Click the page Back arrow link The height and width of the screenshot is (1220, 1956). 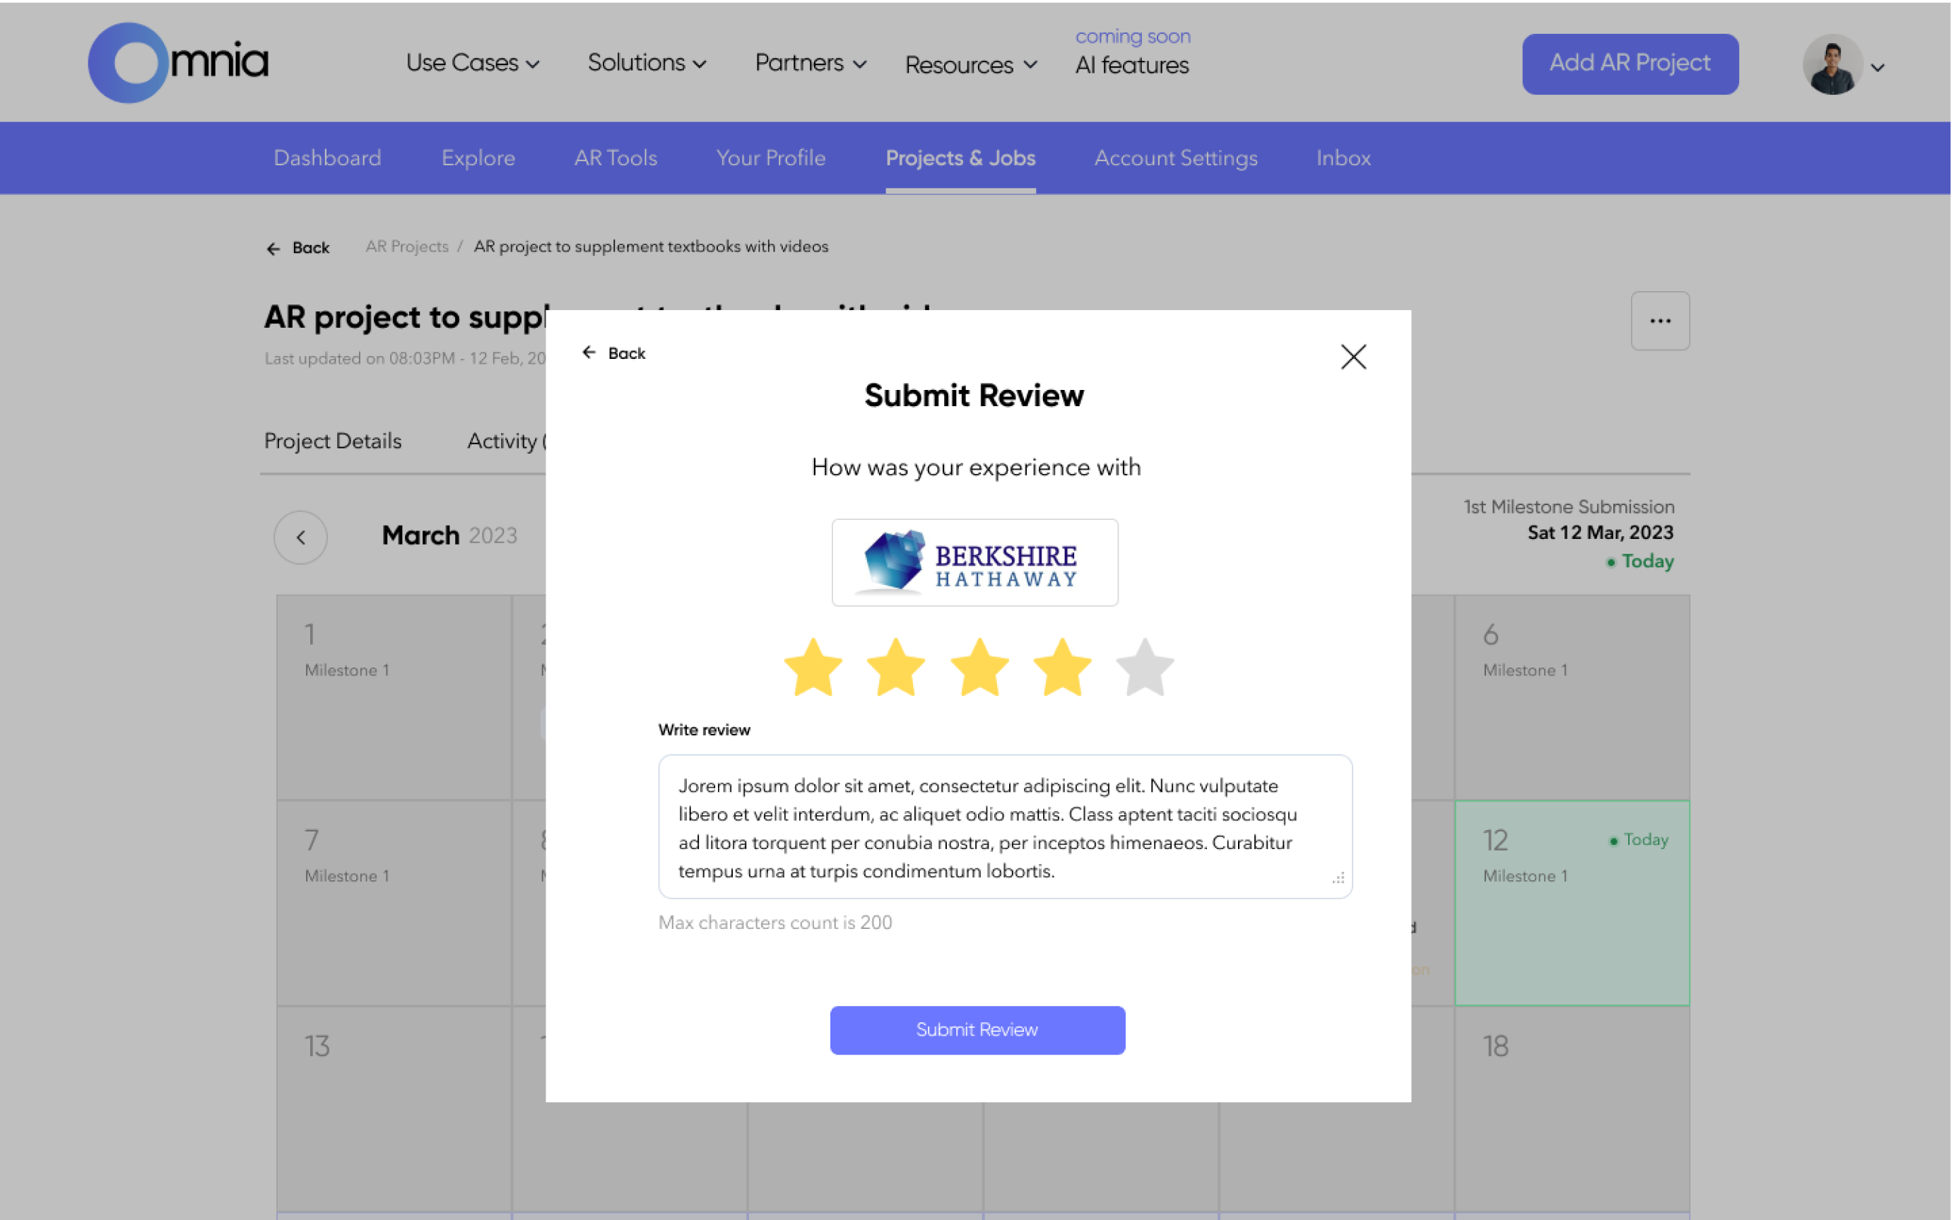pos(299,248)
